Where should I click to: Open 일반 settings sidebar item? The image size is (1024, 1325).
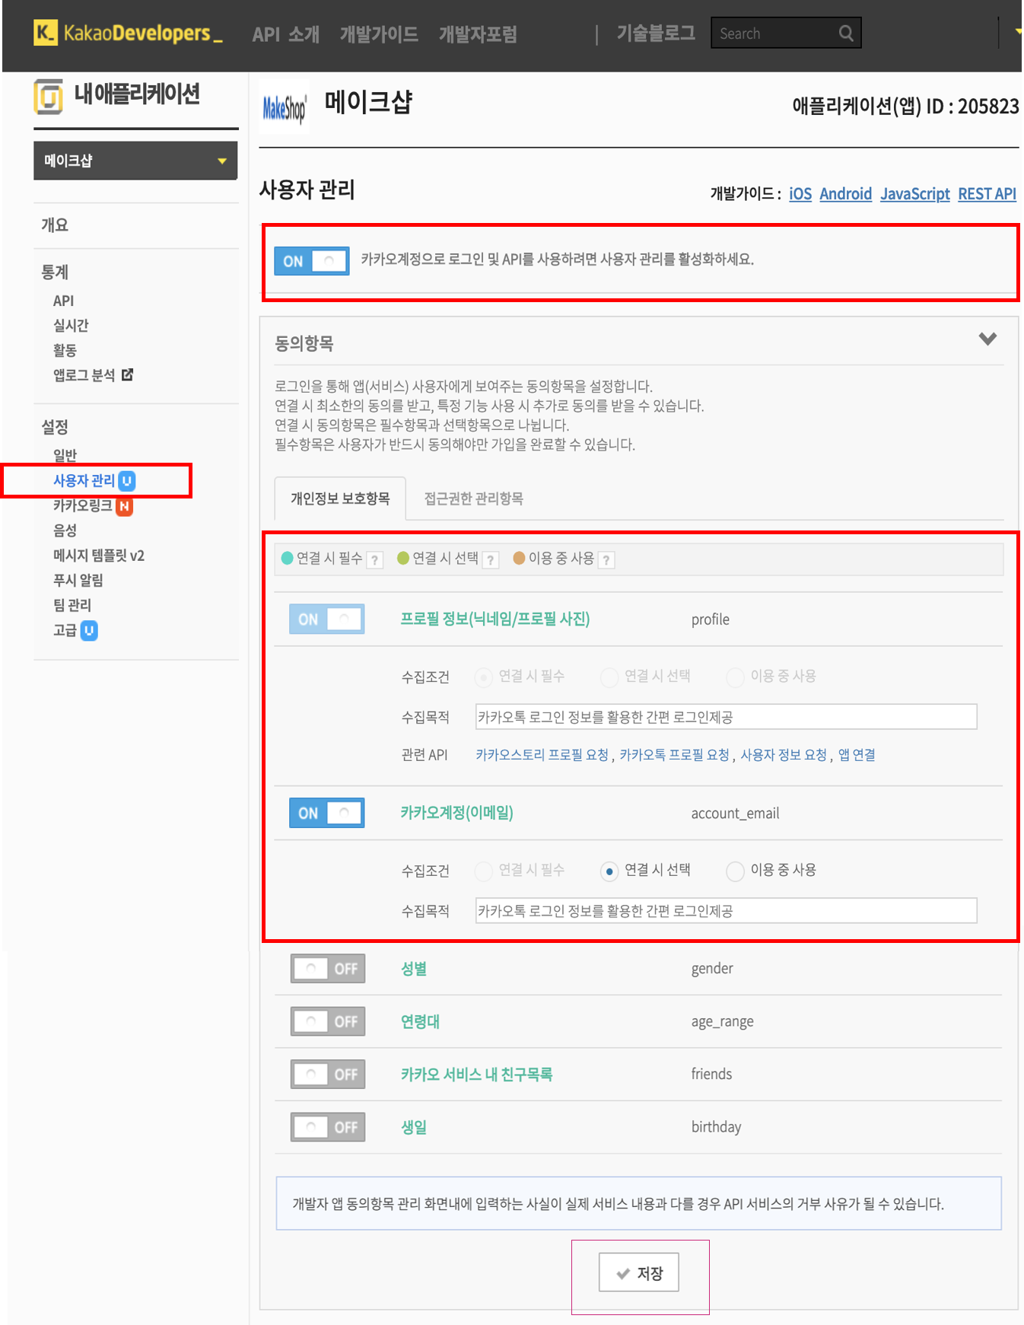tap(65, 456)
